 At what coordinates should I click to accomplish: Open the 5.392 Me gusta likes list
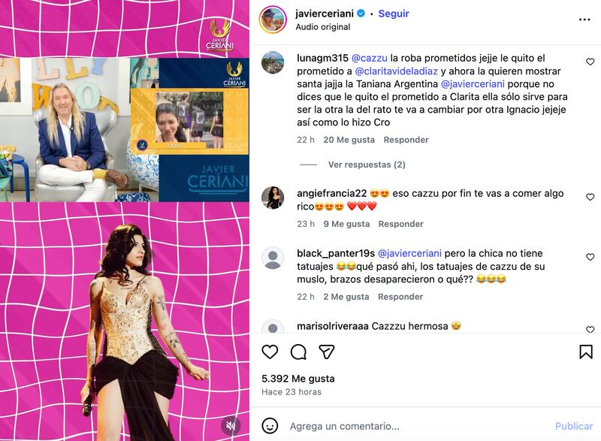pos(297,379)
